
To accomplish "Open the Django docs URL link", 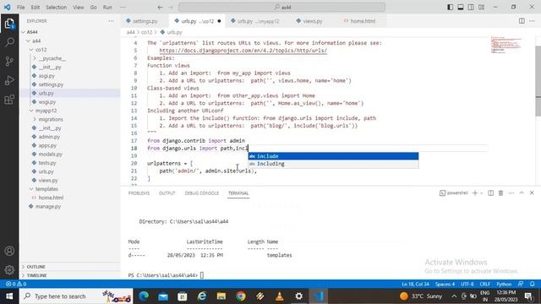I will click(243, 51).
